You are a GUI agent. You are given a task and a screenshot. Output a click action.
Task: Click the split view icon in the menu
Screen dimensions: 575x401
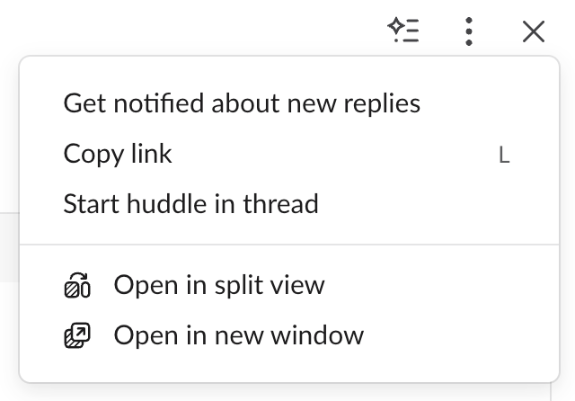tap(78, 286)
